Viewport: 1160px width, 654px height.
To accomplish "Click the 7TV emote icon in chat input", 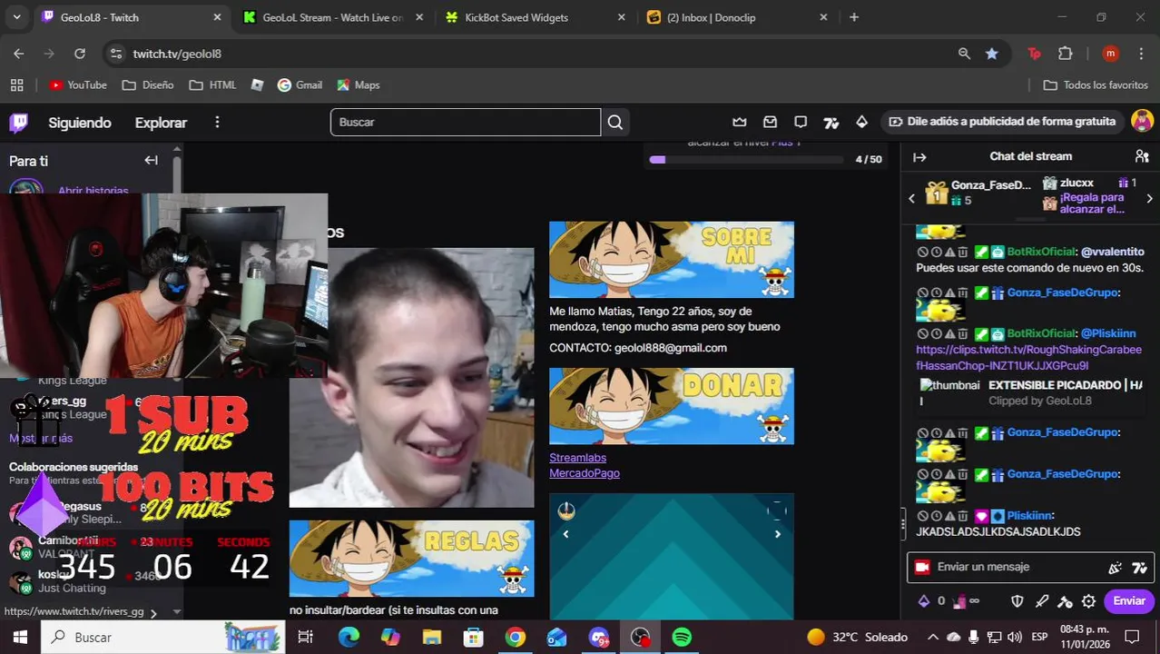I will 1139,568.
